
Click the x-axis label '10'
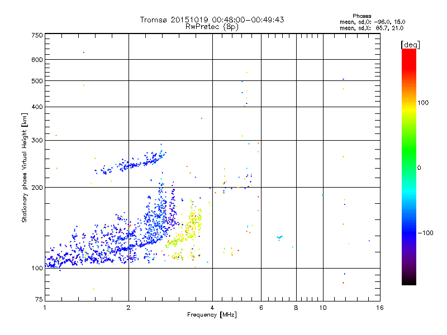coord(323,308)
